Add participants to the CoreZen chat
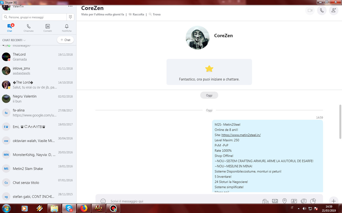Screen dimensions: 342x213 [x=333, y=10]
